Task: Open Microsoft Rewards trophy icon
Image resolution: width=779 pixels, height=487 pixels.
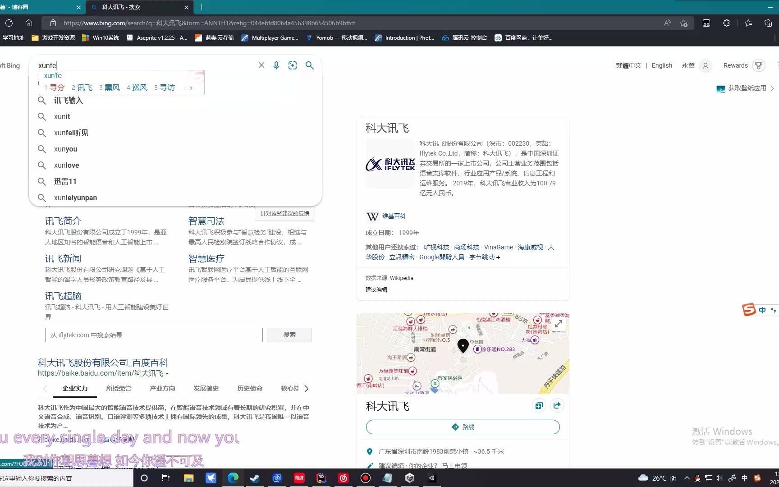Action: point(759,65)
